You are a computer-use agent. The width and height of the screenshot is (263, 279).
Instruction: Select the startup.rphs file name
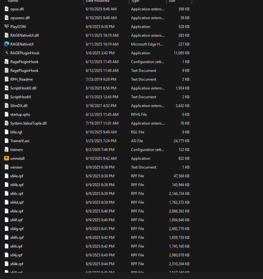pos(20,115)
